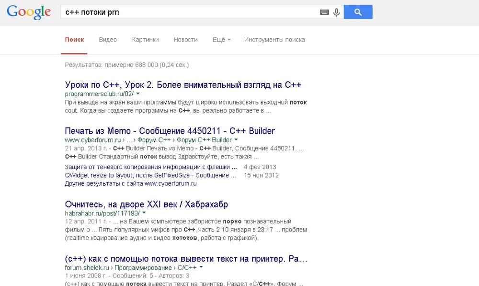Image resolution: width=479 pixels, height=286 pixels.
Task: Open the on-screen keyboard icon
Action: pos(324,12)
